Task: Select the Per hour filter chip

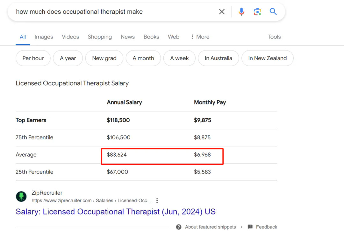Action: (33, 58)
